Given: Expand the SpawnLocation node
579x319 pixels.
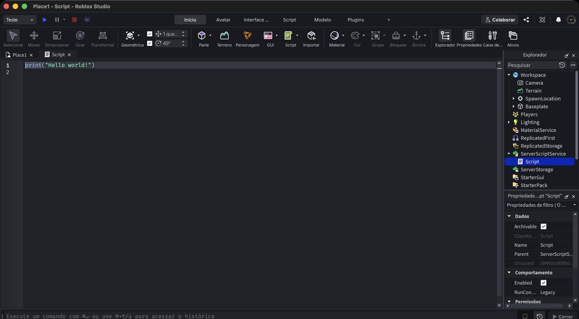Looking at the screenshot, I should [x=513, y=98].
